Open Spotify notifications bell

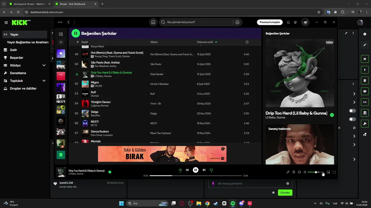coord(288,22)
